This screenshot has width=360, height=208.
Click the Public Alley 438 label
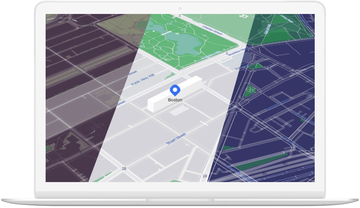(143, 77)
